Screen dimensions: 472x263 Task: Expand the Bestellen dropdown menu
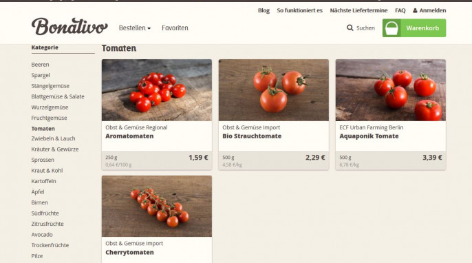point(135,28)
